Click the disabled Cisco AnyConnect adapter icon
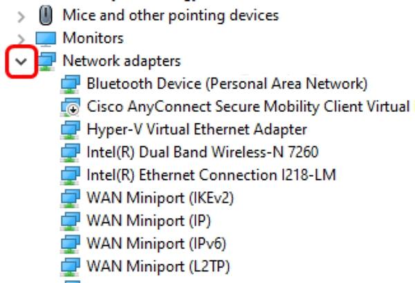Viewport: 415px width, 283px height. coord(70,107)
